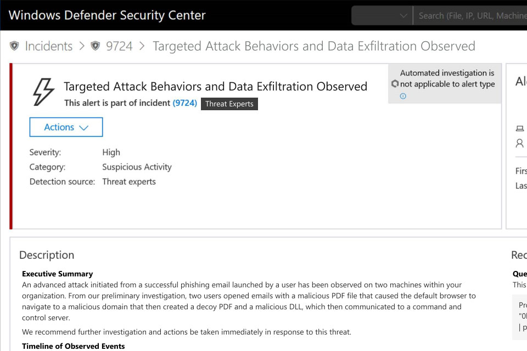Click the Windows Defender Security Center title
The image size is (527, 351).
point(107,15)
